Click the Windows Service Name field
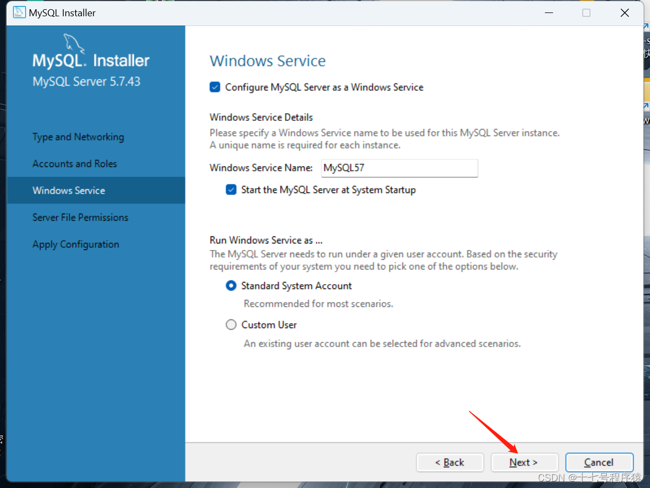Image resolution: width=650 pixels, height=488 pixels. point(400,168)
